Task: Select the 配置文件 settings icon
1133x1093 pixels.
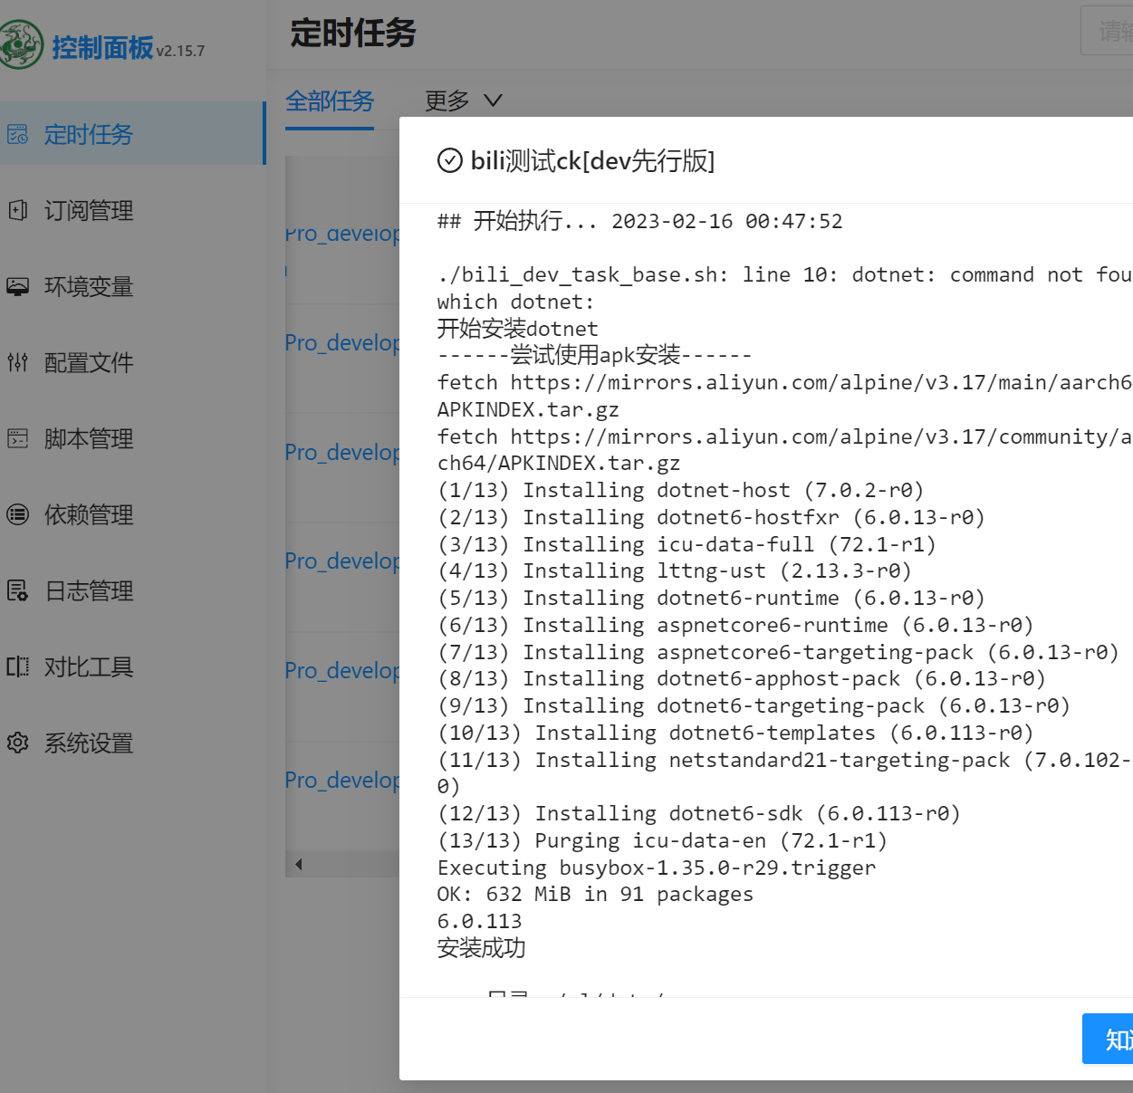Action: (18, 362)
